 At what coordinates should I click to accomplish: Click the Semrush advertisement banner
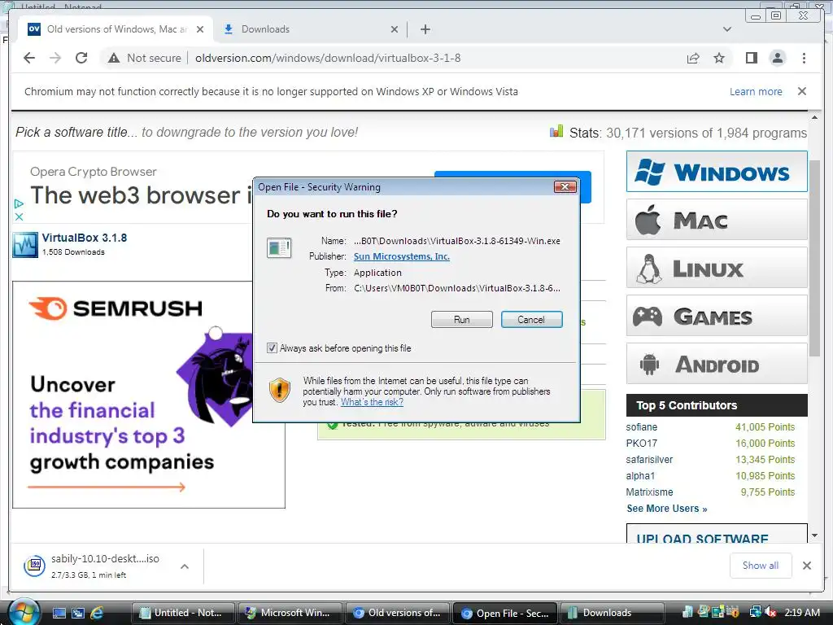(x=149, y=395)
